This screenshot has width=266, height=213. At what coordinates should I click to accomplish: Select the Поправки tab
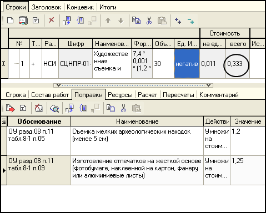[88, 95]
